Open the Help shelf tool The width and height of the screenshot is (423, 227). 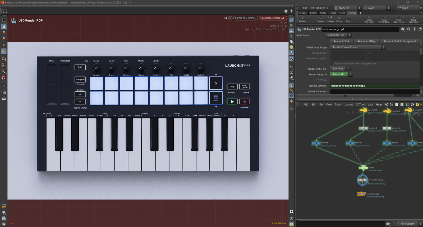coord(348,19)
